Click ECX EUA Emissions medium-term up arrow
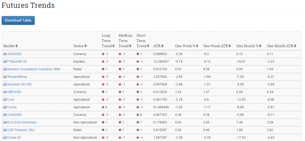Viewport: 305px width, 141px height. point(120,122)
